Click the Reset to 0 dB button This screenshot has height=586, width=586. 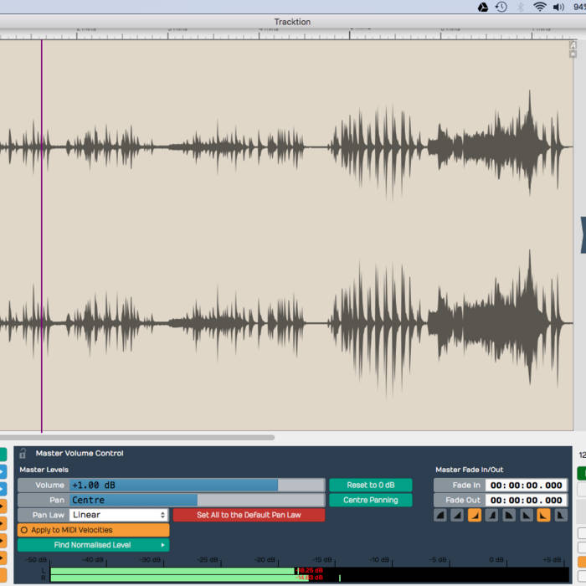coord(370,486)
